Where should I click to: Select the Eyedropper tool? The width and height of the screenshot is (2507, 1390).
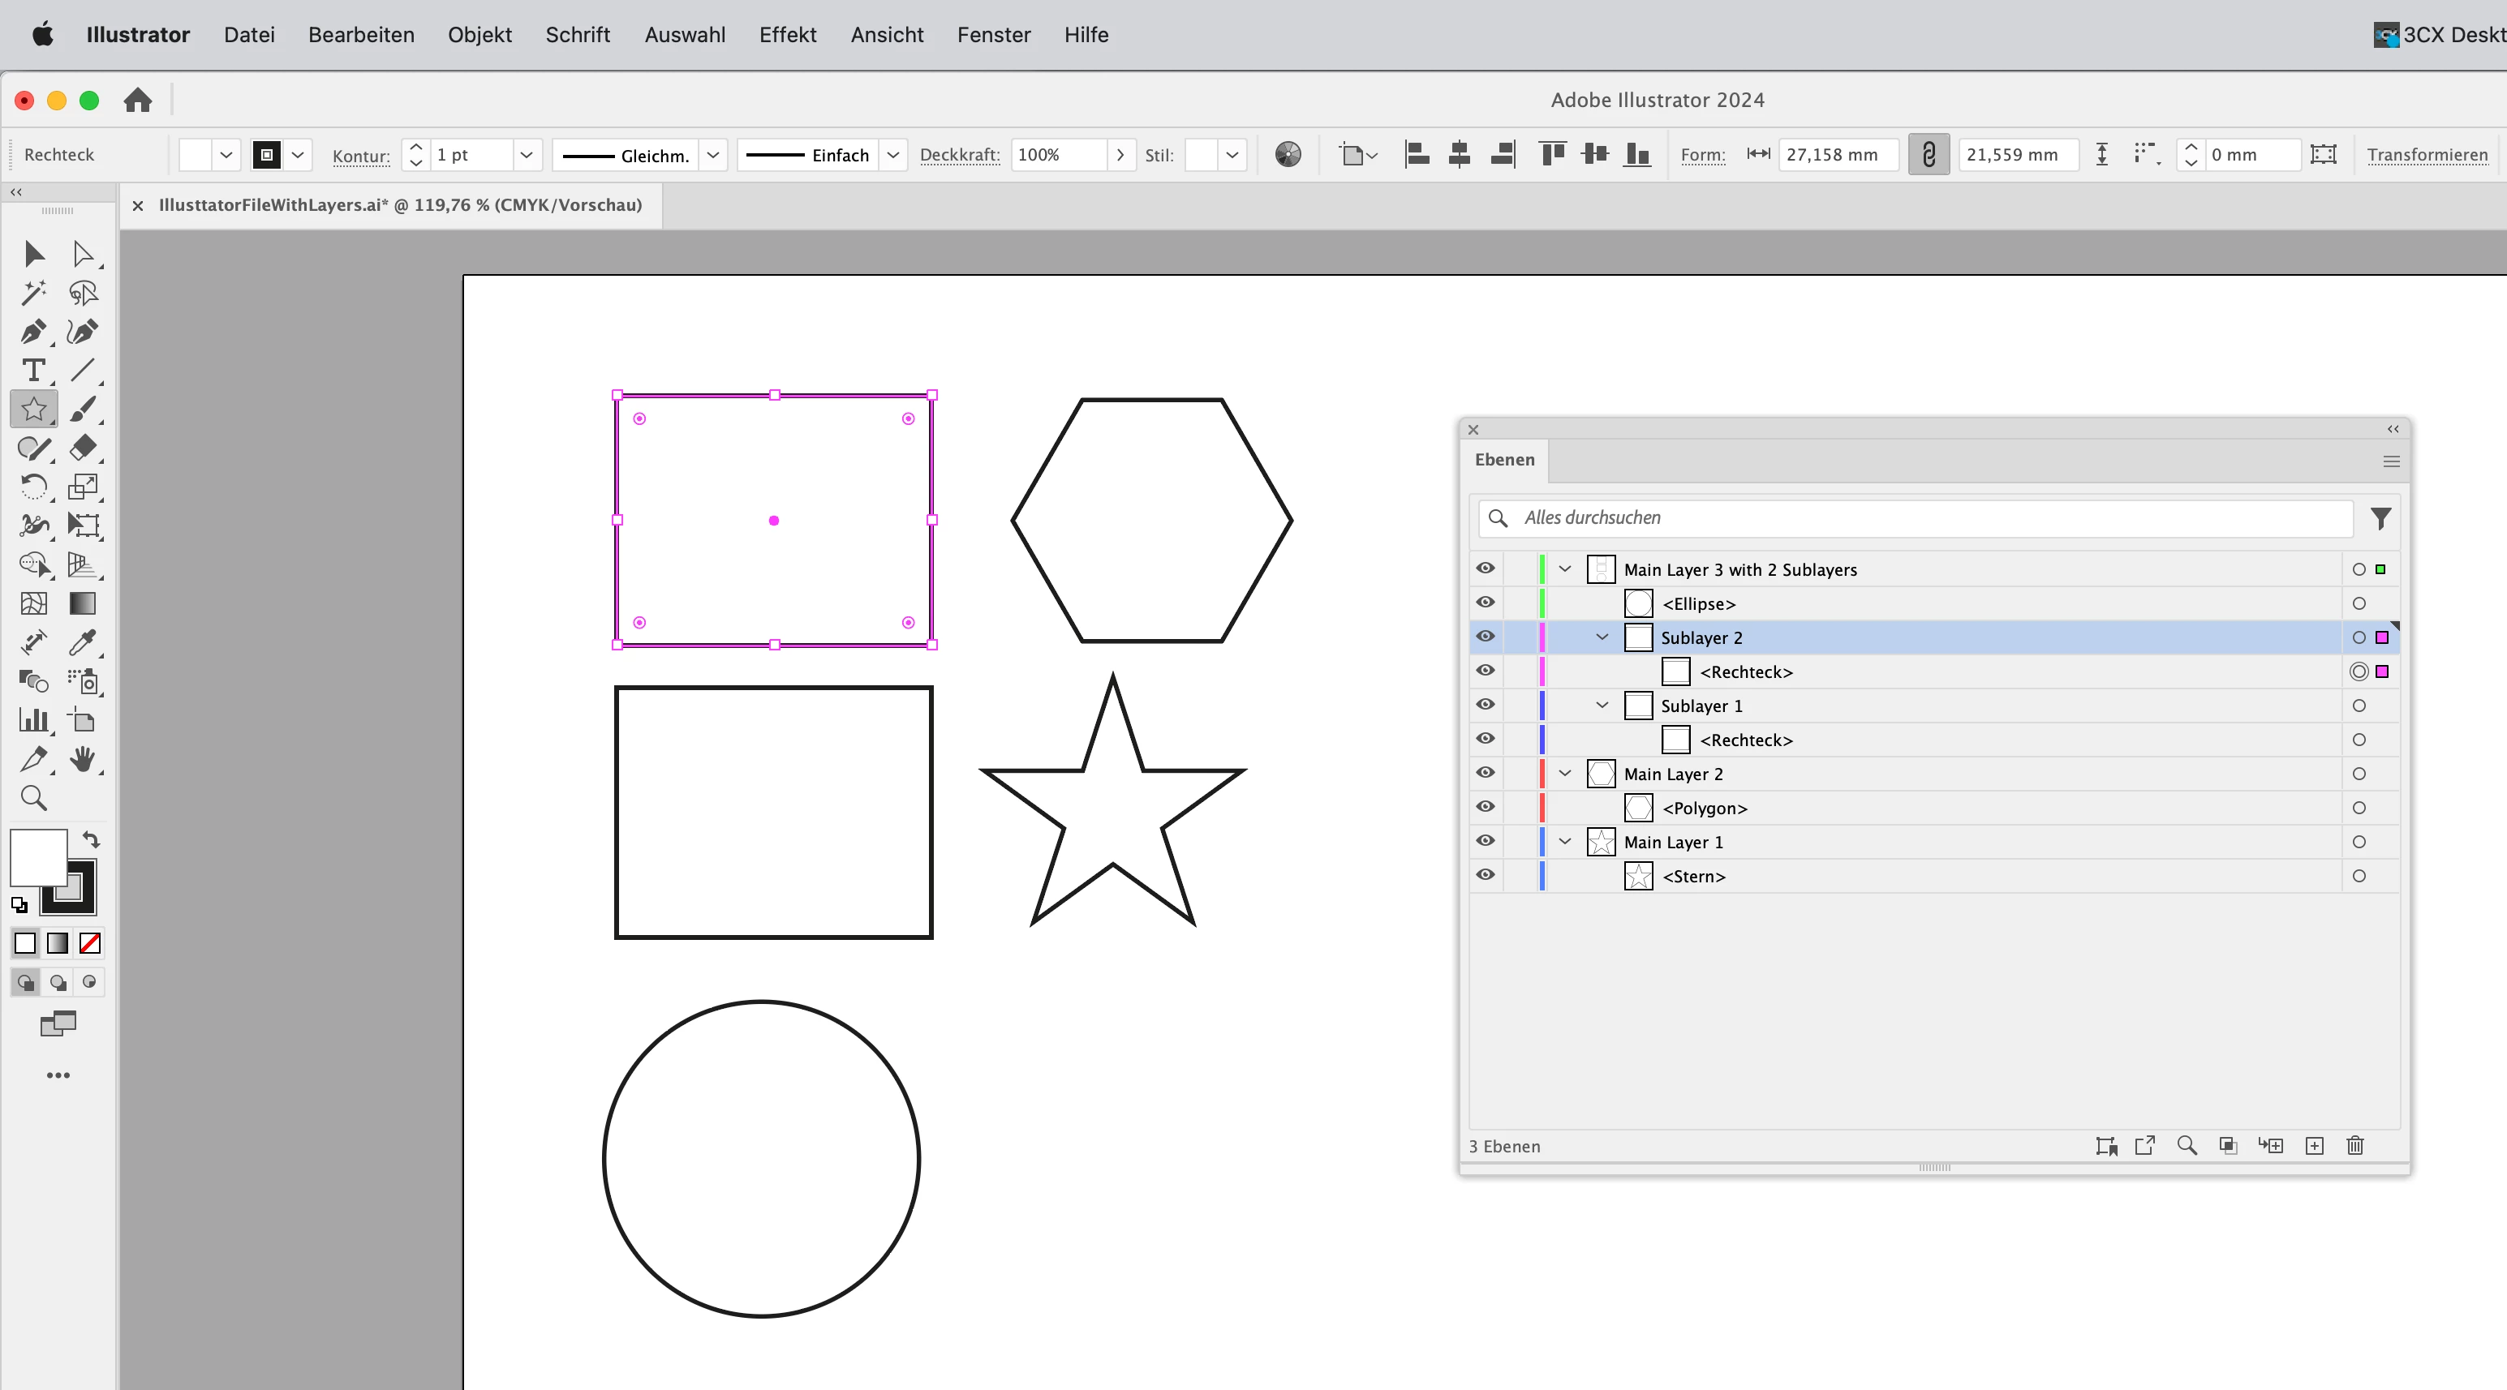tap(83, 643)
